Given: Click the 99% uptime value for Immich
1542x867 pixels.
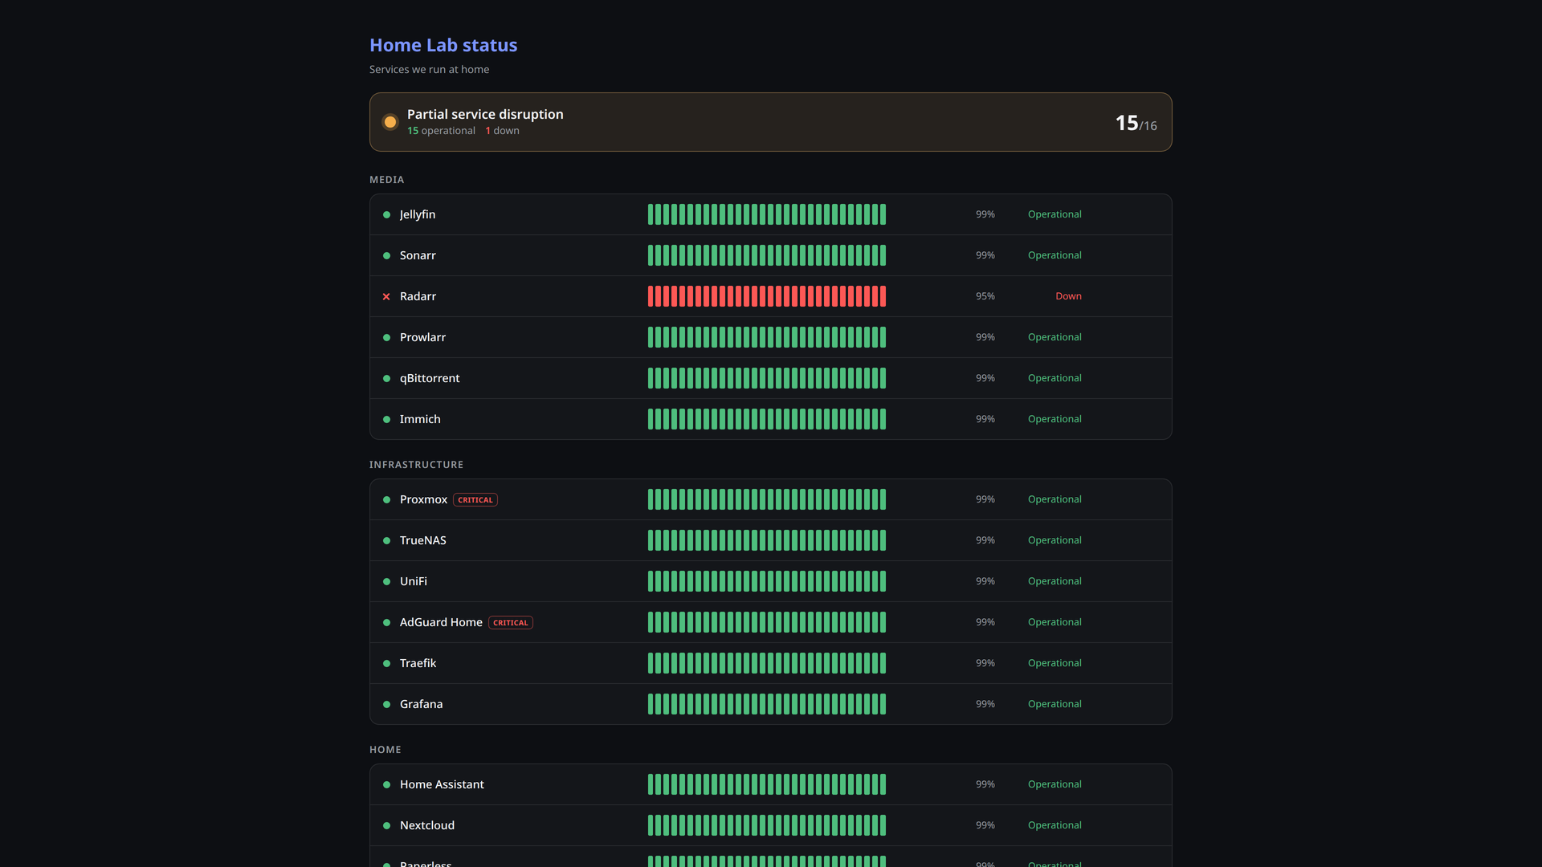Looking at the screenshot, I should pyautogui.click(x=985, y=419).
